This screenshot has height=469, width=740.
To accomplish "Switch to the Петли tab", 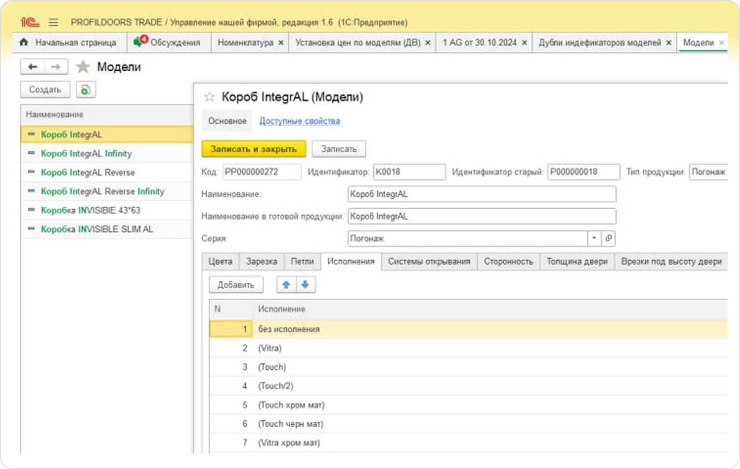I will coord(302,262).
